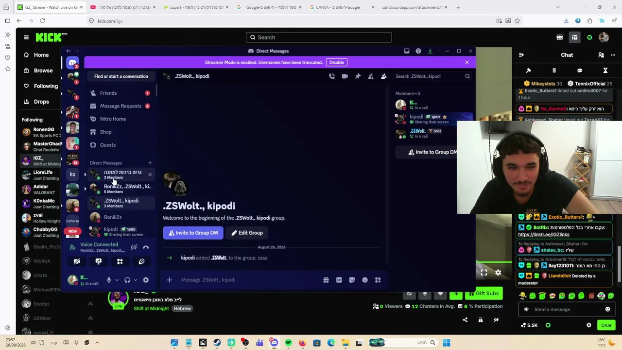
Task: Open Find or start a conversation
Action: (x=121, y=76)
